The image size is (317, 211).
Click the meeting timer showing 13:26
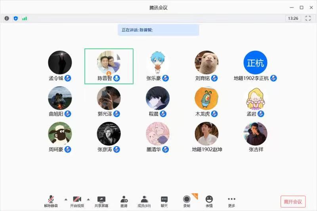(293, 18)
